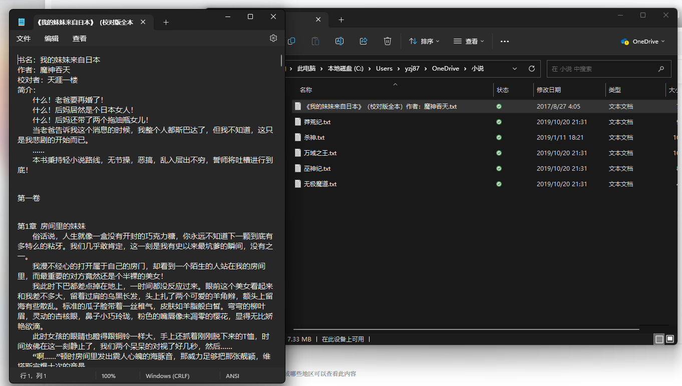The image size is (682, 386).
Task: Switch to large thumbnails view toggle
Action: [x=669, y=339]
